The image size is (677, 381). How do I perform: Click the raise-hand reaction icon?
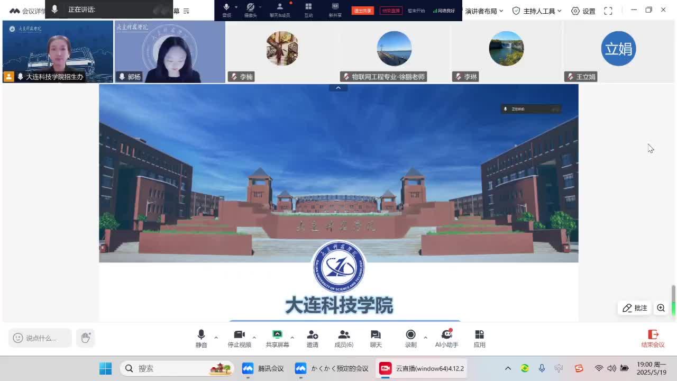pyautogui.click(x=86, y=338)
